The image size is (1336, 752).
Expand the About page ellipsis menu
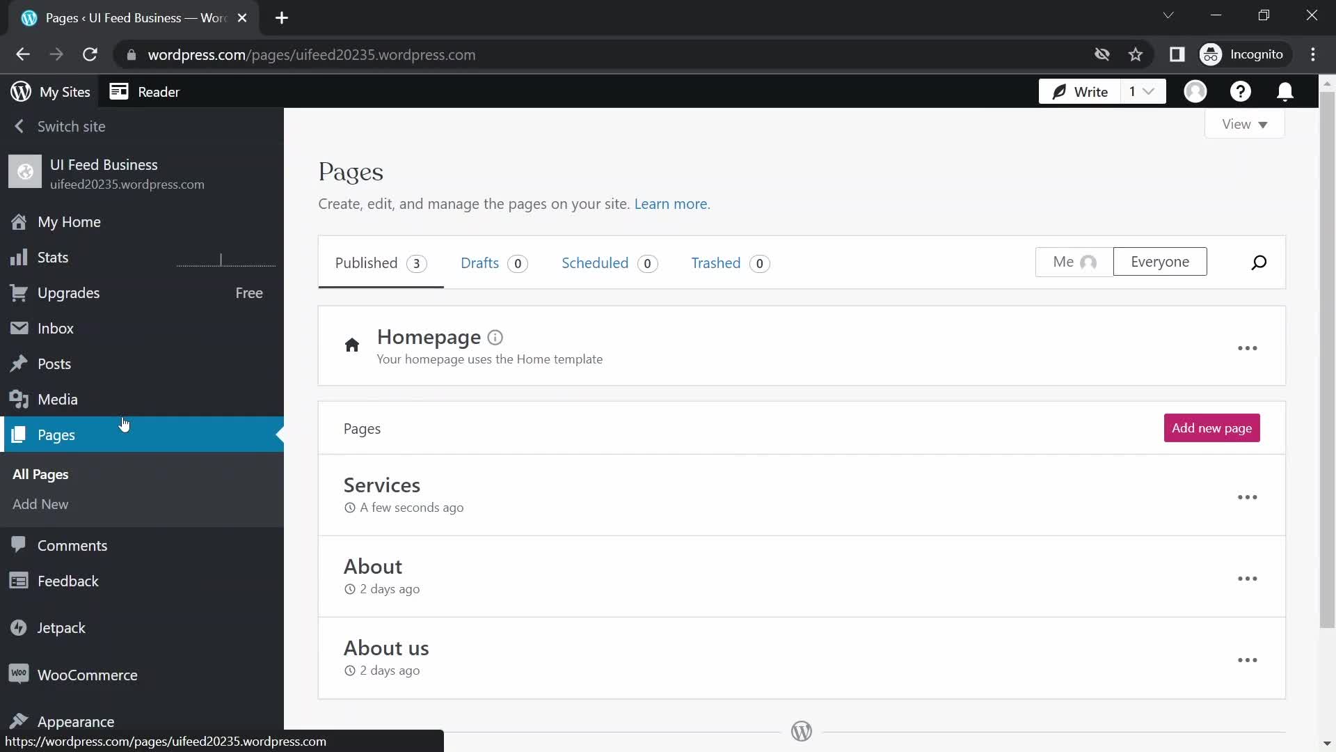pyautogui.click(x=1247, y=577)
